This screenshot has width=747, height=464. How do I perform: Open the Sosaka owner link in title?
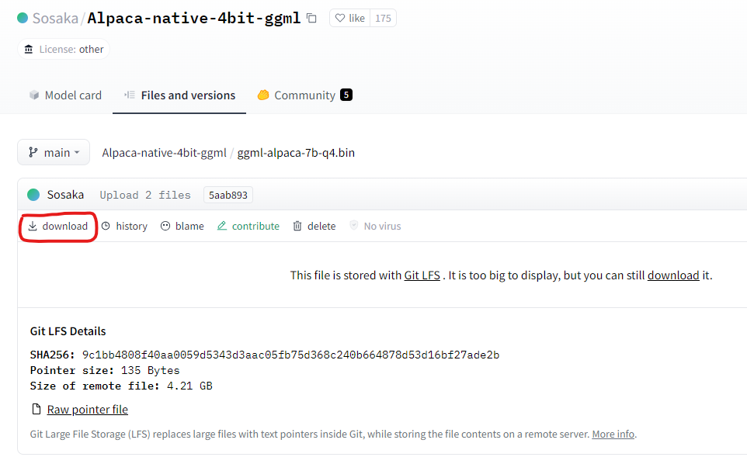55,18
